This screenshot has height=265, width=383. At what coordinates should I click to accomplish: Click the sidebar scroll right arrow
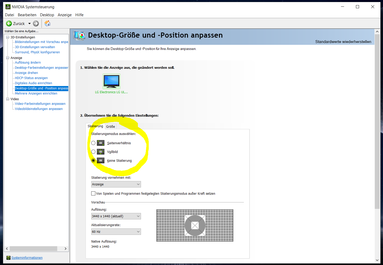(65, 249)
